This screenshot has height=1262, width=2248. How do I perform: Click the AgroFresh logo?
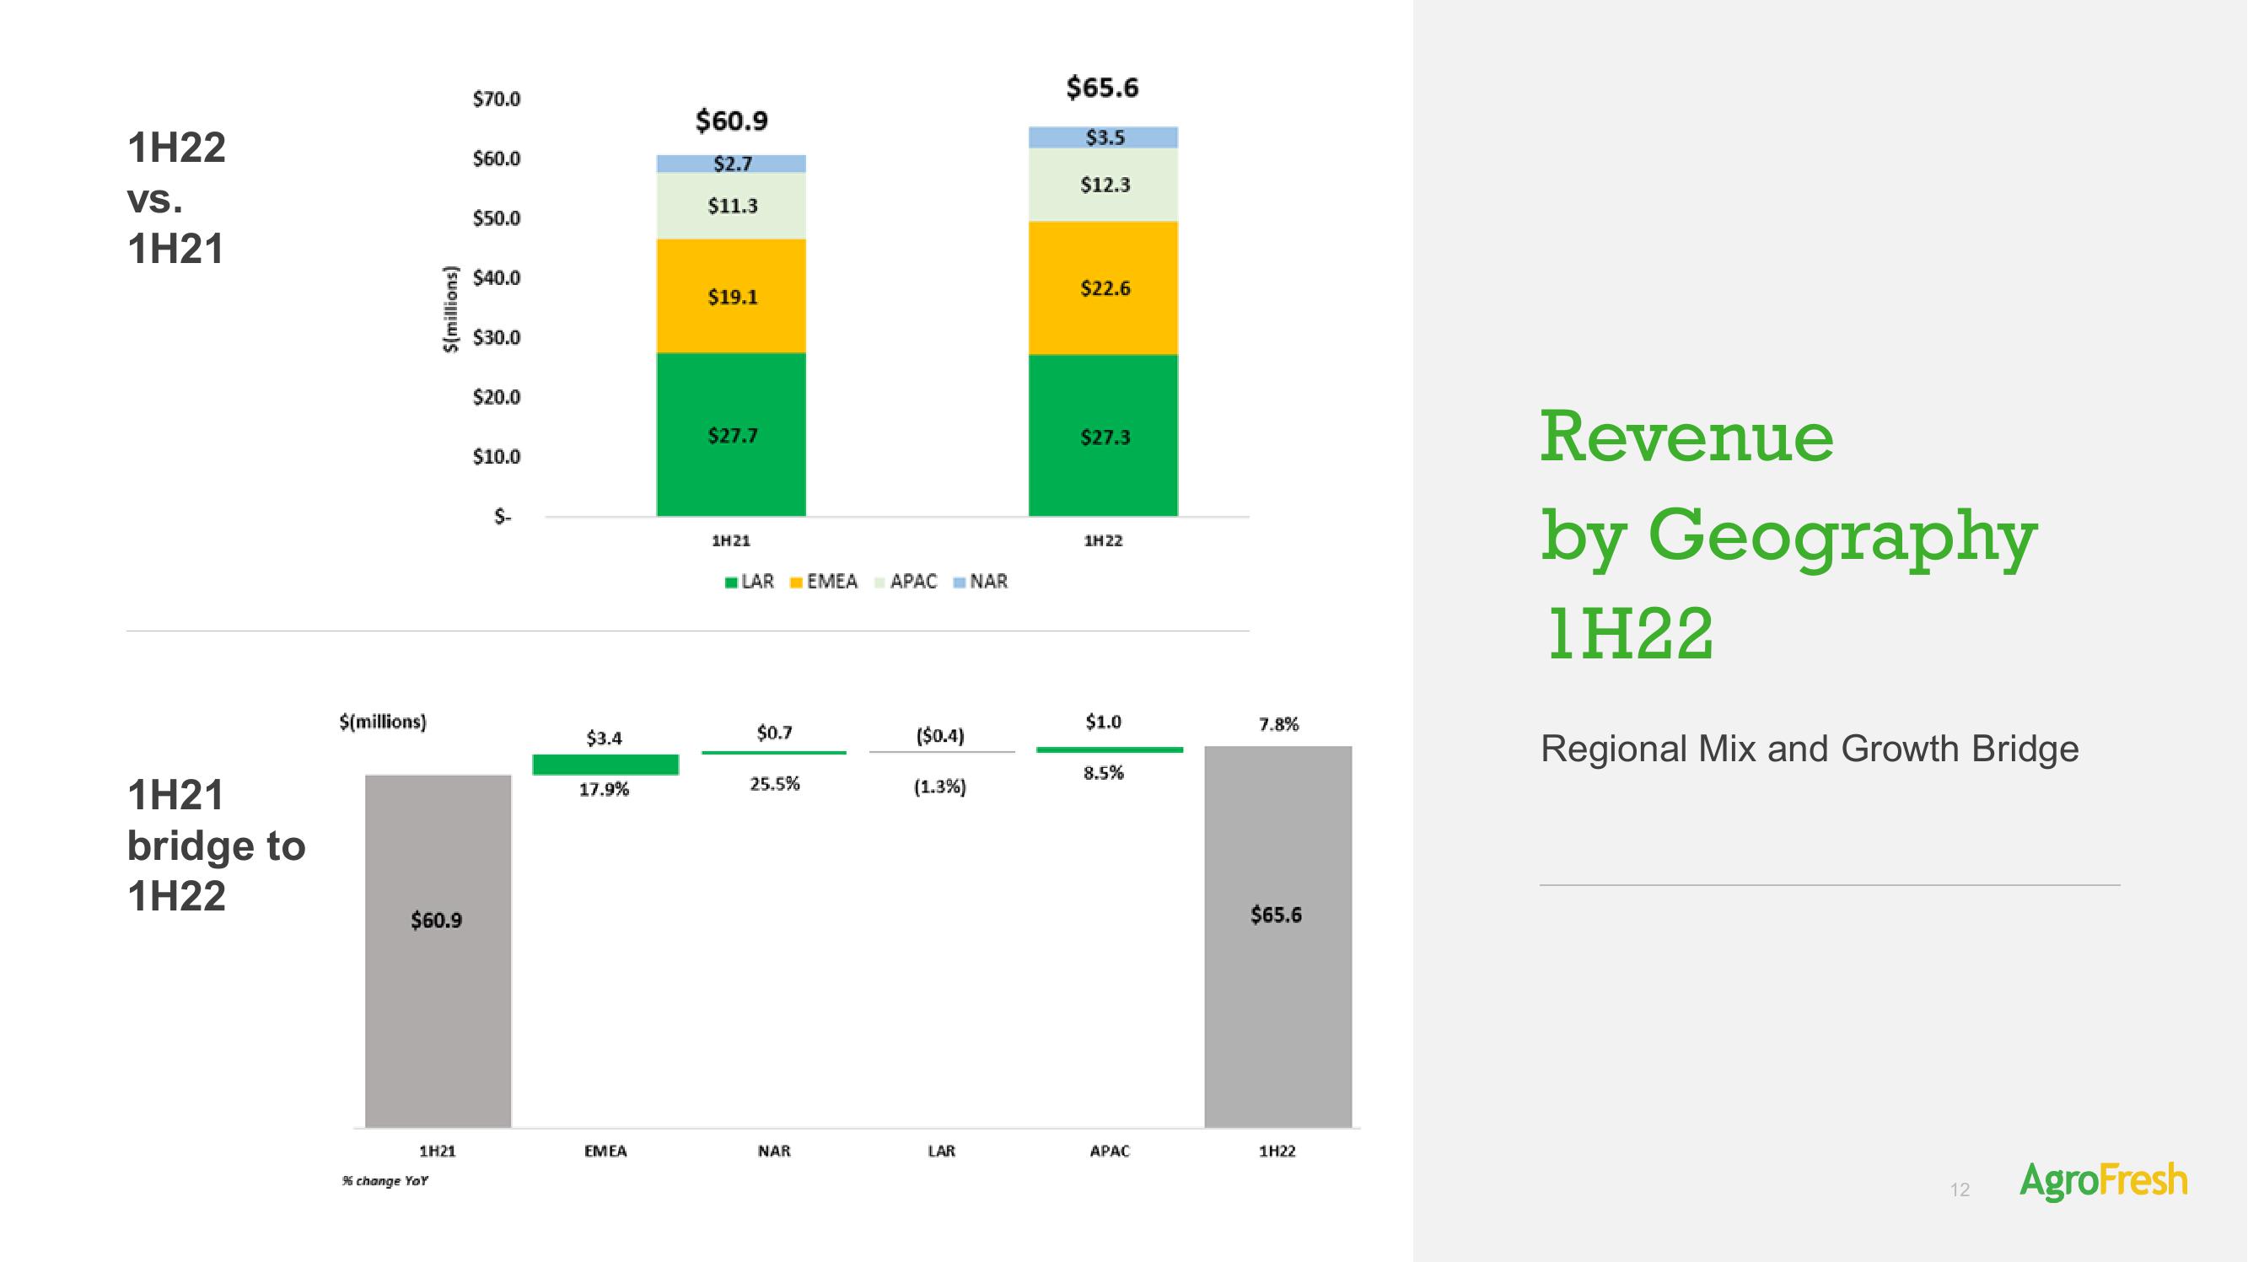point(2103,1181)
